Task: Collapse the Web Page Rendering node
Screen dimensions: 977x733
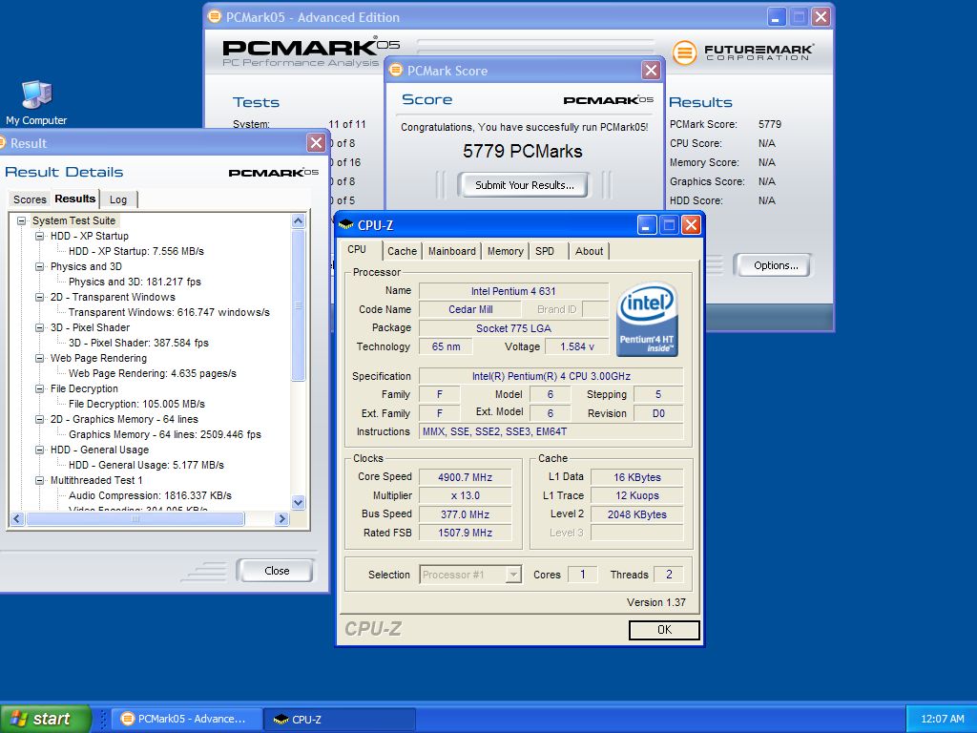Action: point(40,359)
